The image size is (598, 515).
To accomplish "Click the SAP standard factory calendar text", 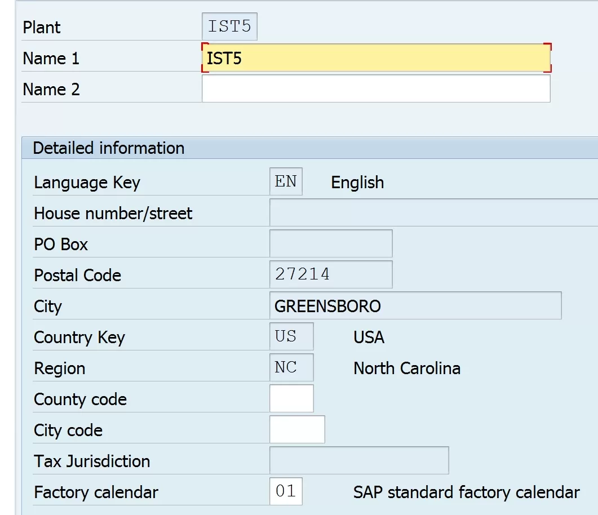I will coord(467,492).
